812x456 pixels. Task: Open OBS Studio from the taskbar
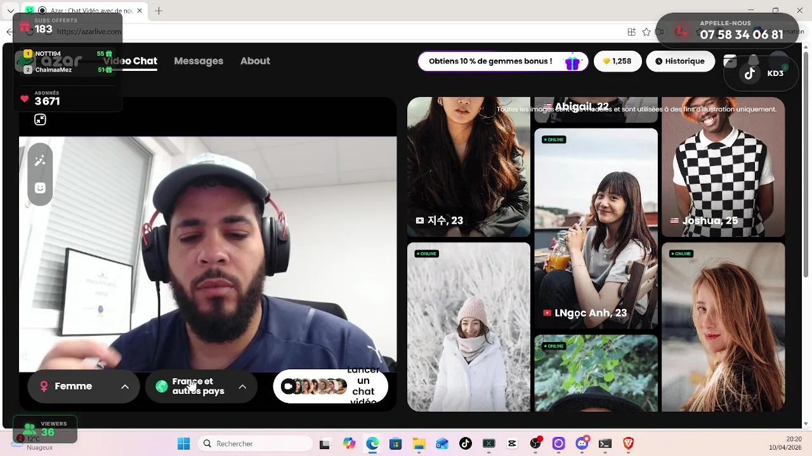coord(536,444)
